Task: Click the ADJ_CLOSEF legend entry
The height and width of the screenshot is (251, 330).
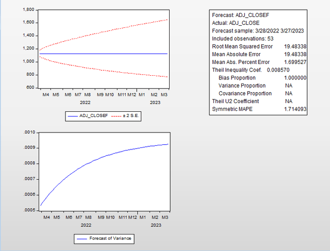Action: (x=88, y=116)
